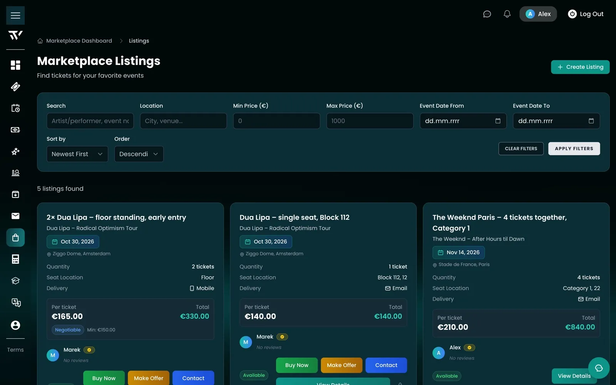This screenshot has height=385, width=616.
Task: Click Contact on floor standing early entry listing
Action: [193, 378]
